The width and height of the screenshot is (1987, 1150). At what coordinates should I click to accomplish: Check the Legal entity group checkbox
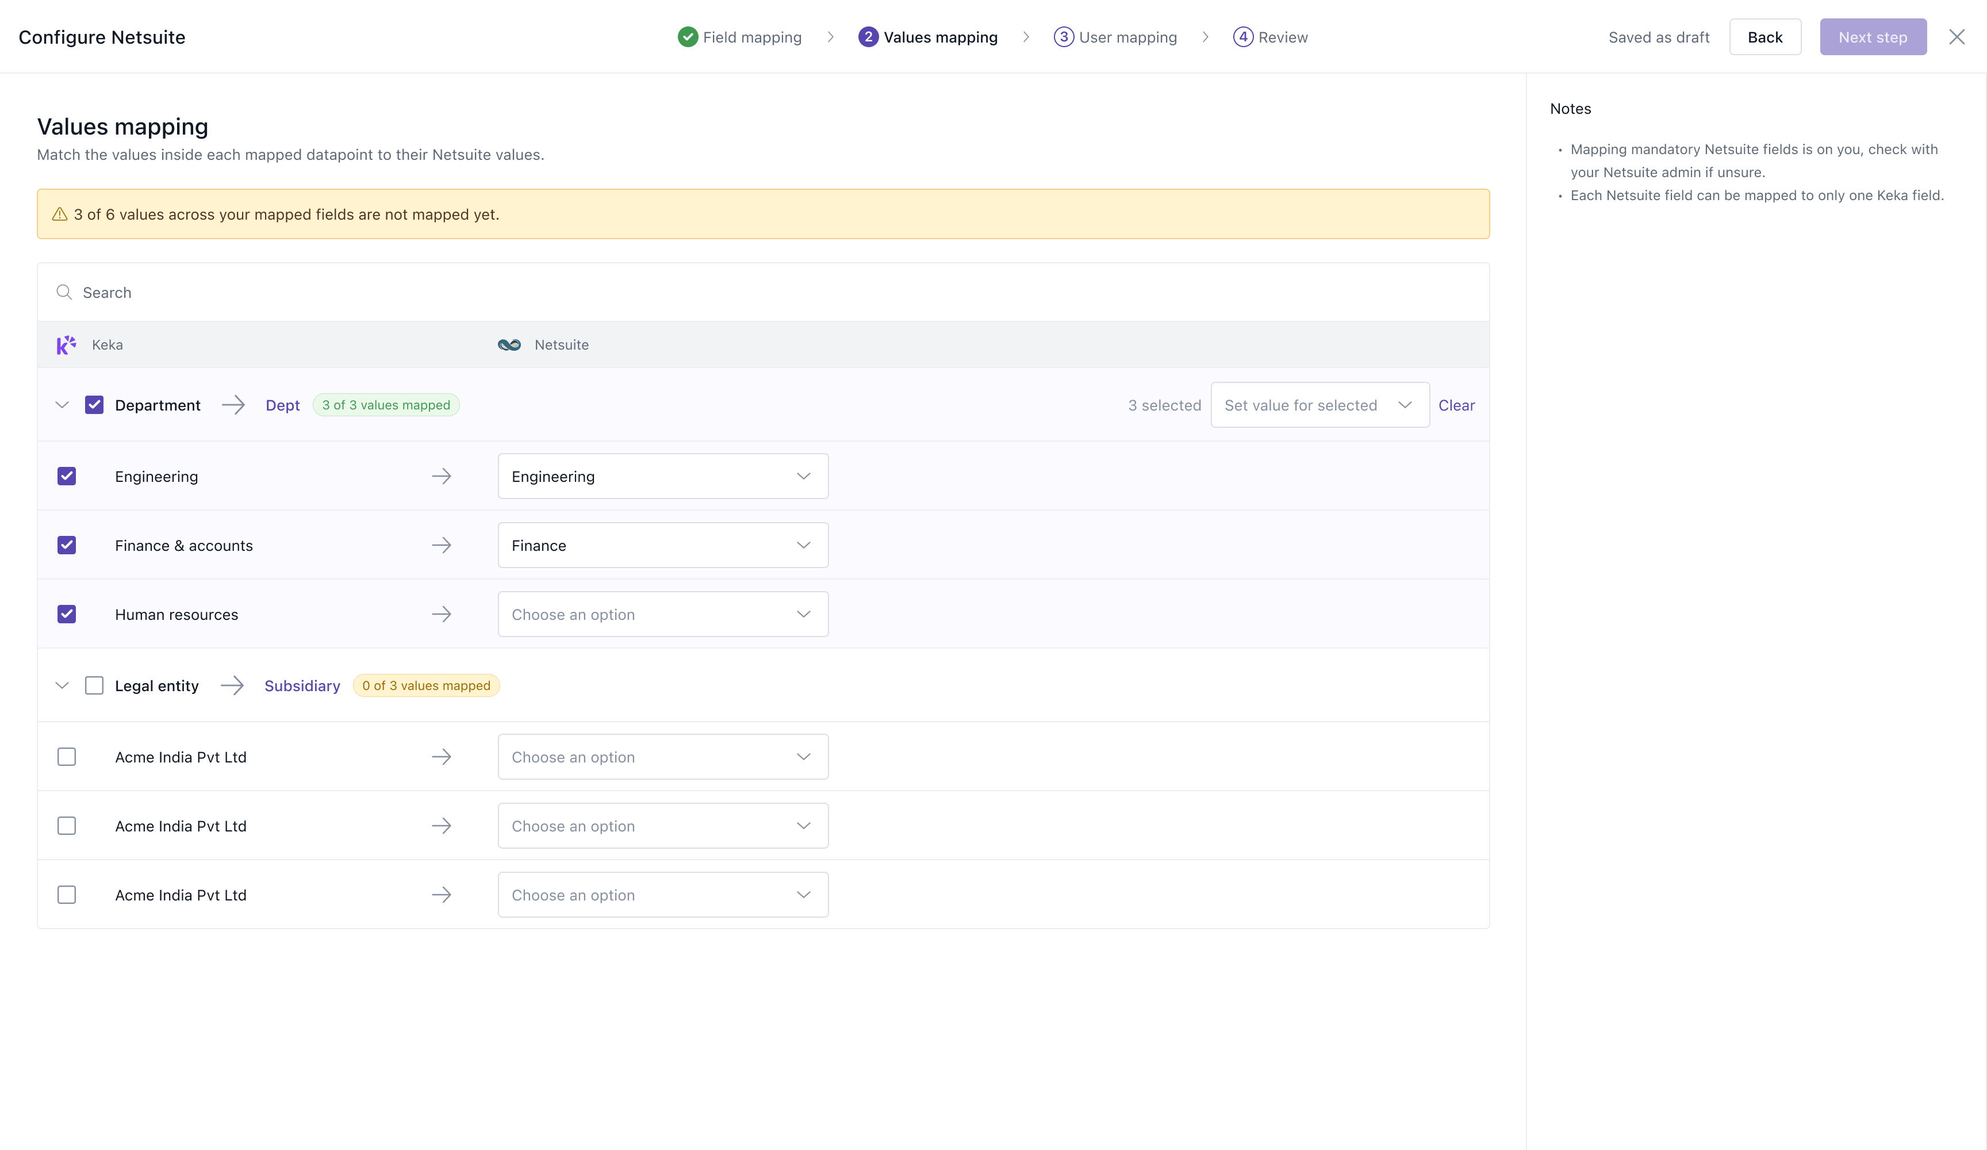click(94, 685)
